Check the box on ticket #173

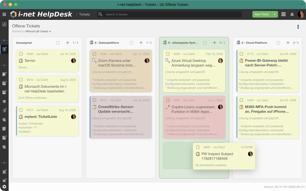(x=241, y=54)
